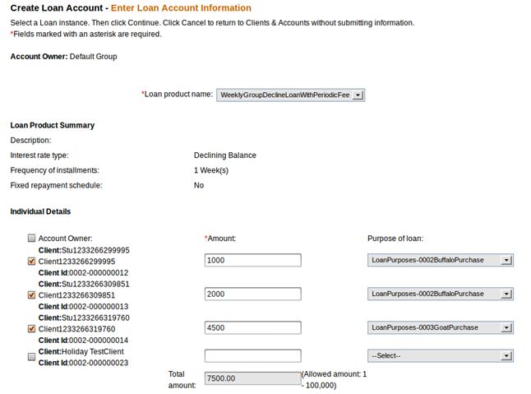The image size is (531, 394).
Task: Open the GoatPurchase loan purpose dropdown
Action: 440,328
